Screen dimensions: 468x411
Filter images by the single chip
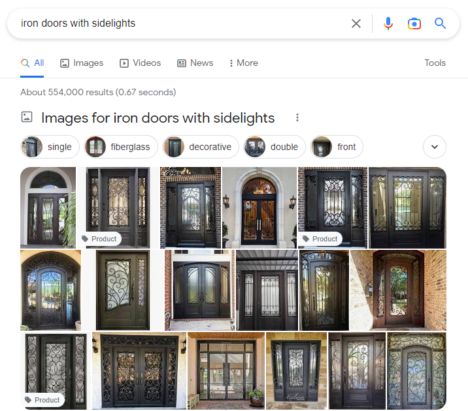tap(50, 147)
